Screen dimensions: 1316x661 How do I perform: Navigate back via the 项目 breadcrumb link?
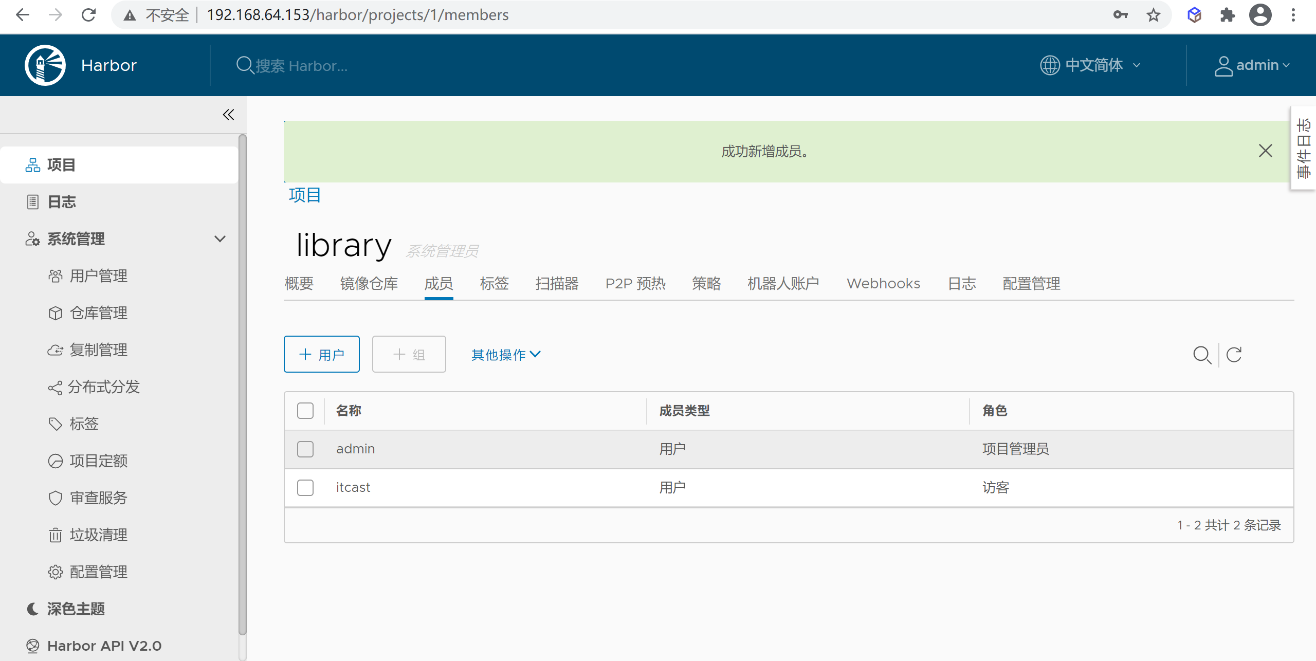point(304,195)
